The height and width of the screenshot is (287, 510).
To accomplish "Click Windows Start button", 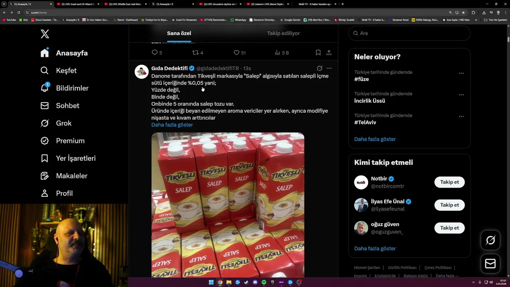I will pos(211,283).
